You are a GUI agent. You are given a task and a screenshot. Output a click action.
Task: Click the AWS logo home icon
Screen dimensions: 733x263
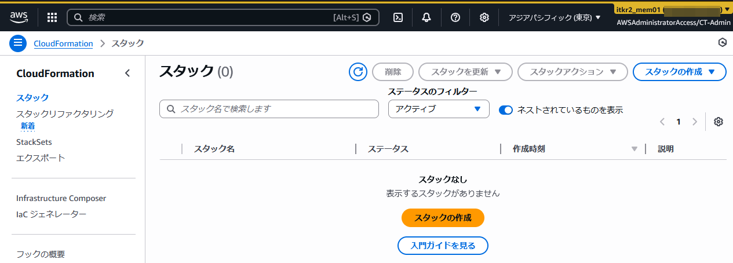(19, 17)
